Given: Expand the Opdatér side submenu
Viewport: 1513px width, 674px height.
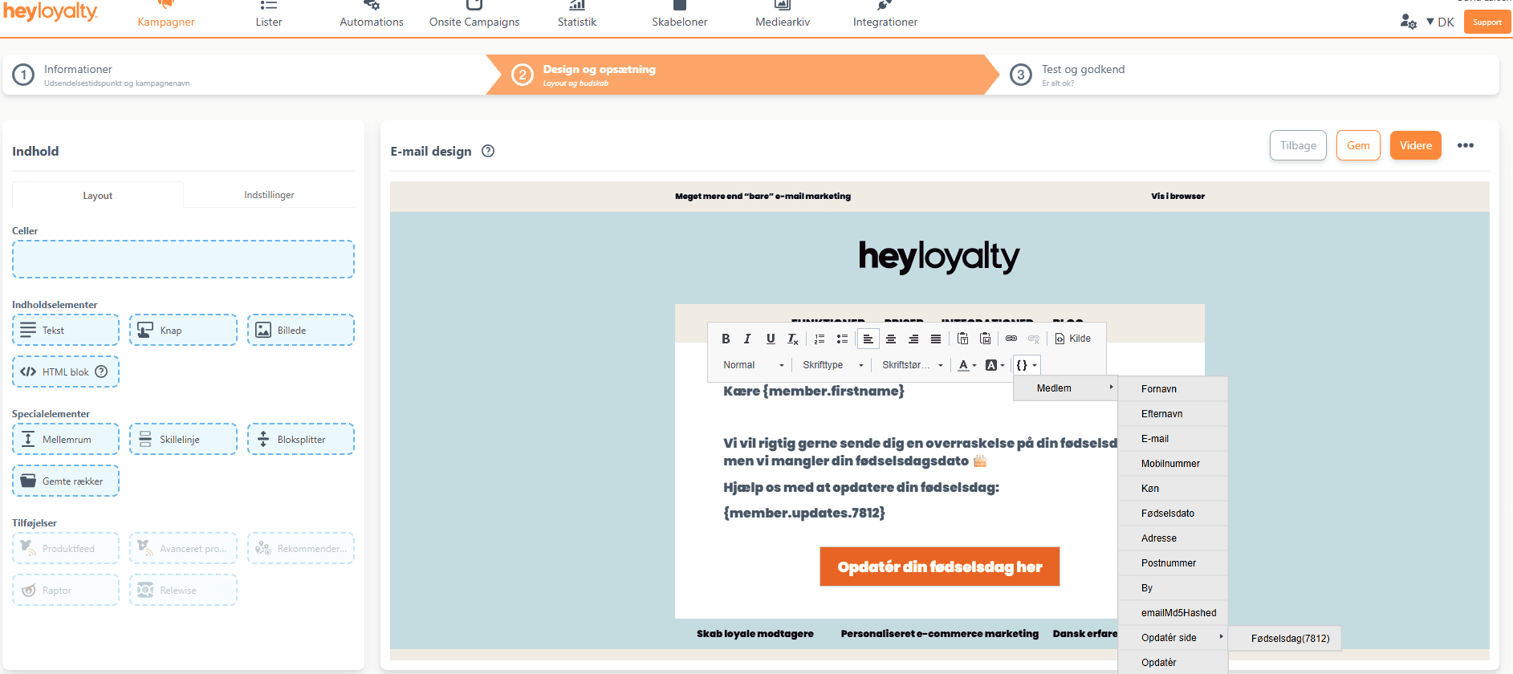Looking at the screenshot, I should coord(1173,638).
